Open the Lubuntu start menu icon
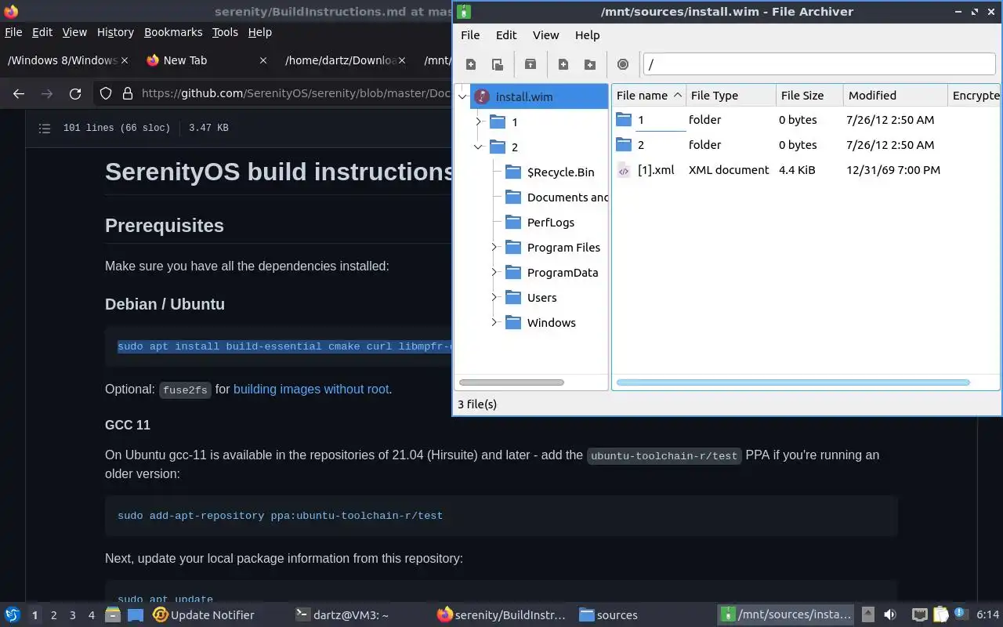This screenshot has height=627, width=1003. (x=13, y=615)
